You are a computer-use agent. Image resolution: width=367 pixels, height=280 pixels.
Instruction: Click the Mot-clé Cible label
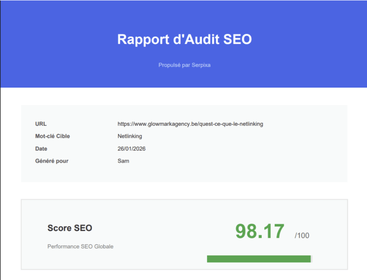(52, 136)
